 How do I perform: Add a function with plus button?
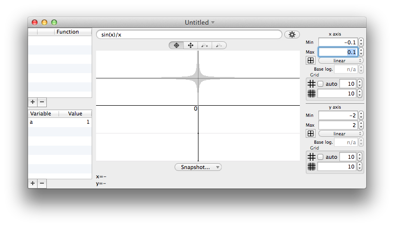point(33,102)
